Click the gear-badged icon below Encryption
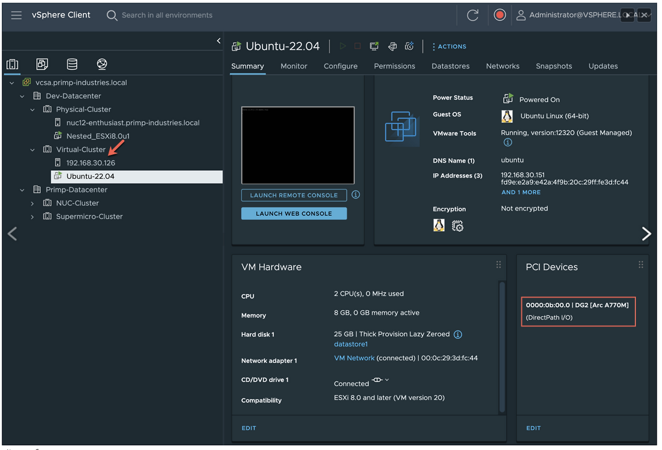The width and height of the screenshot is (662, 450). tap(457, 226)
